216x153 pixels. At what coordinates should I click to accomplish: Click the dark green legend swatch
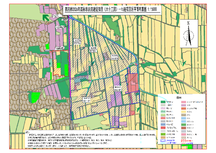(x=163, y=102)
